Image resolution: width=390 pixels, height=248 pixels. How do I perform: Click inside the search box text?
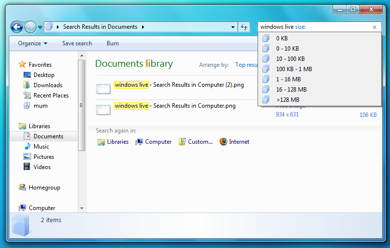point(283,27)
